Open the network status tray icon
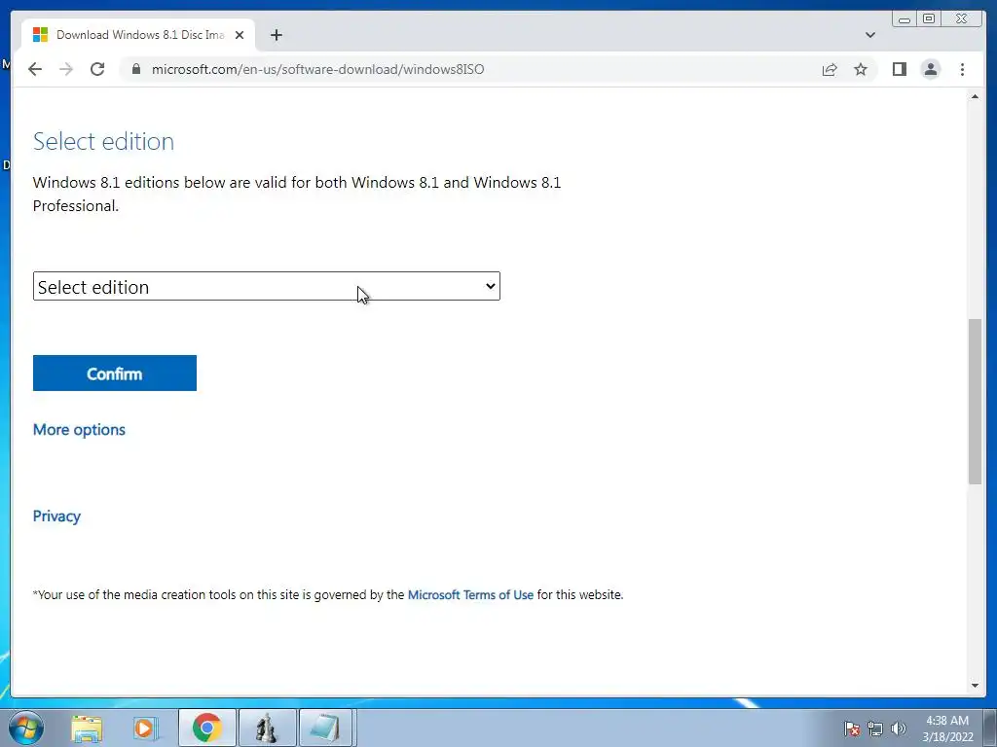997x747 pixels. click(875, 729)
